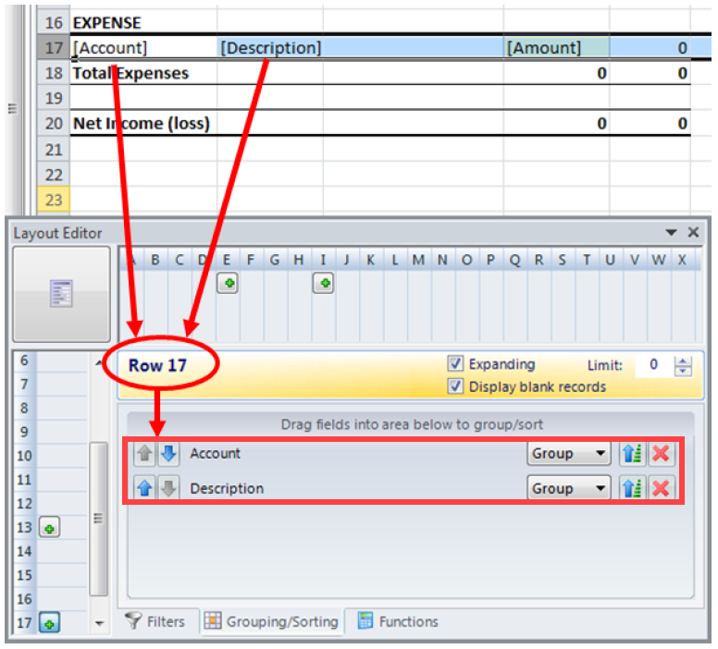Open the Group dropdown for Account
Image resolution: width=718 pixels, height=649 pixels.
(569, 454)
